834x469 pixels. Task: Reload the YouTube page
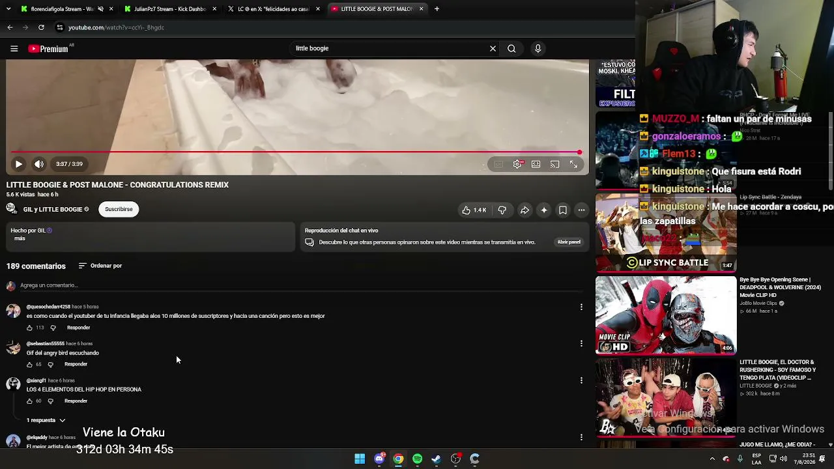(41, 27)
